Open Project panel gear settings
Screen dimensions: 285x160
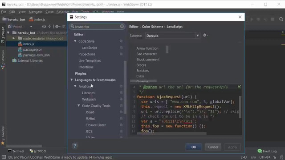57,27
